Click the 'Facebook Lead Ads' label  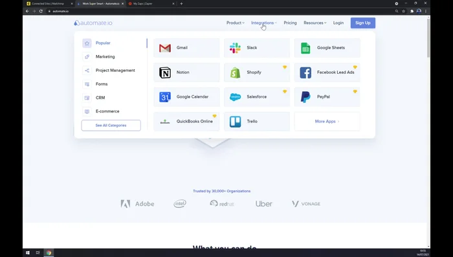point(335,73)
